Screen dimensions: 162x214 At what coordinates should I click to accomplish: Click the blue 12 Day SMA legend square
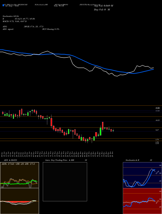(x=3, y=6)
